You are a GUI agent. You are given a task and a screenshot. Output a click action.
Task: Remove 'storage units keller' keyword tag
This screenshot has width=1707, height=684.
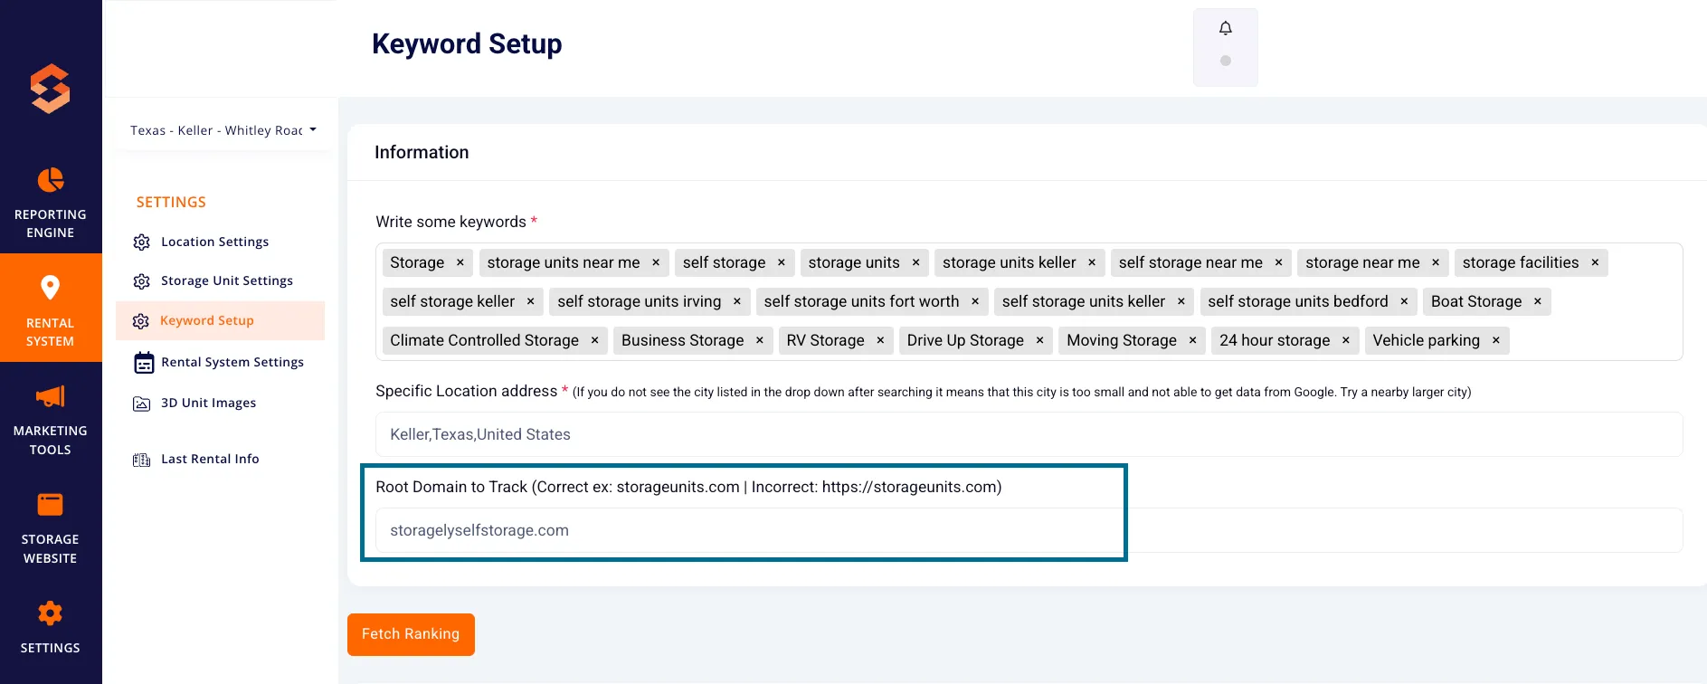[1092, 262]
